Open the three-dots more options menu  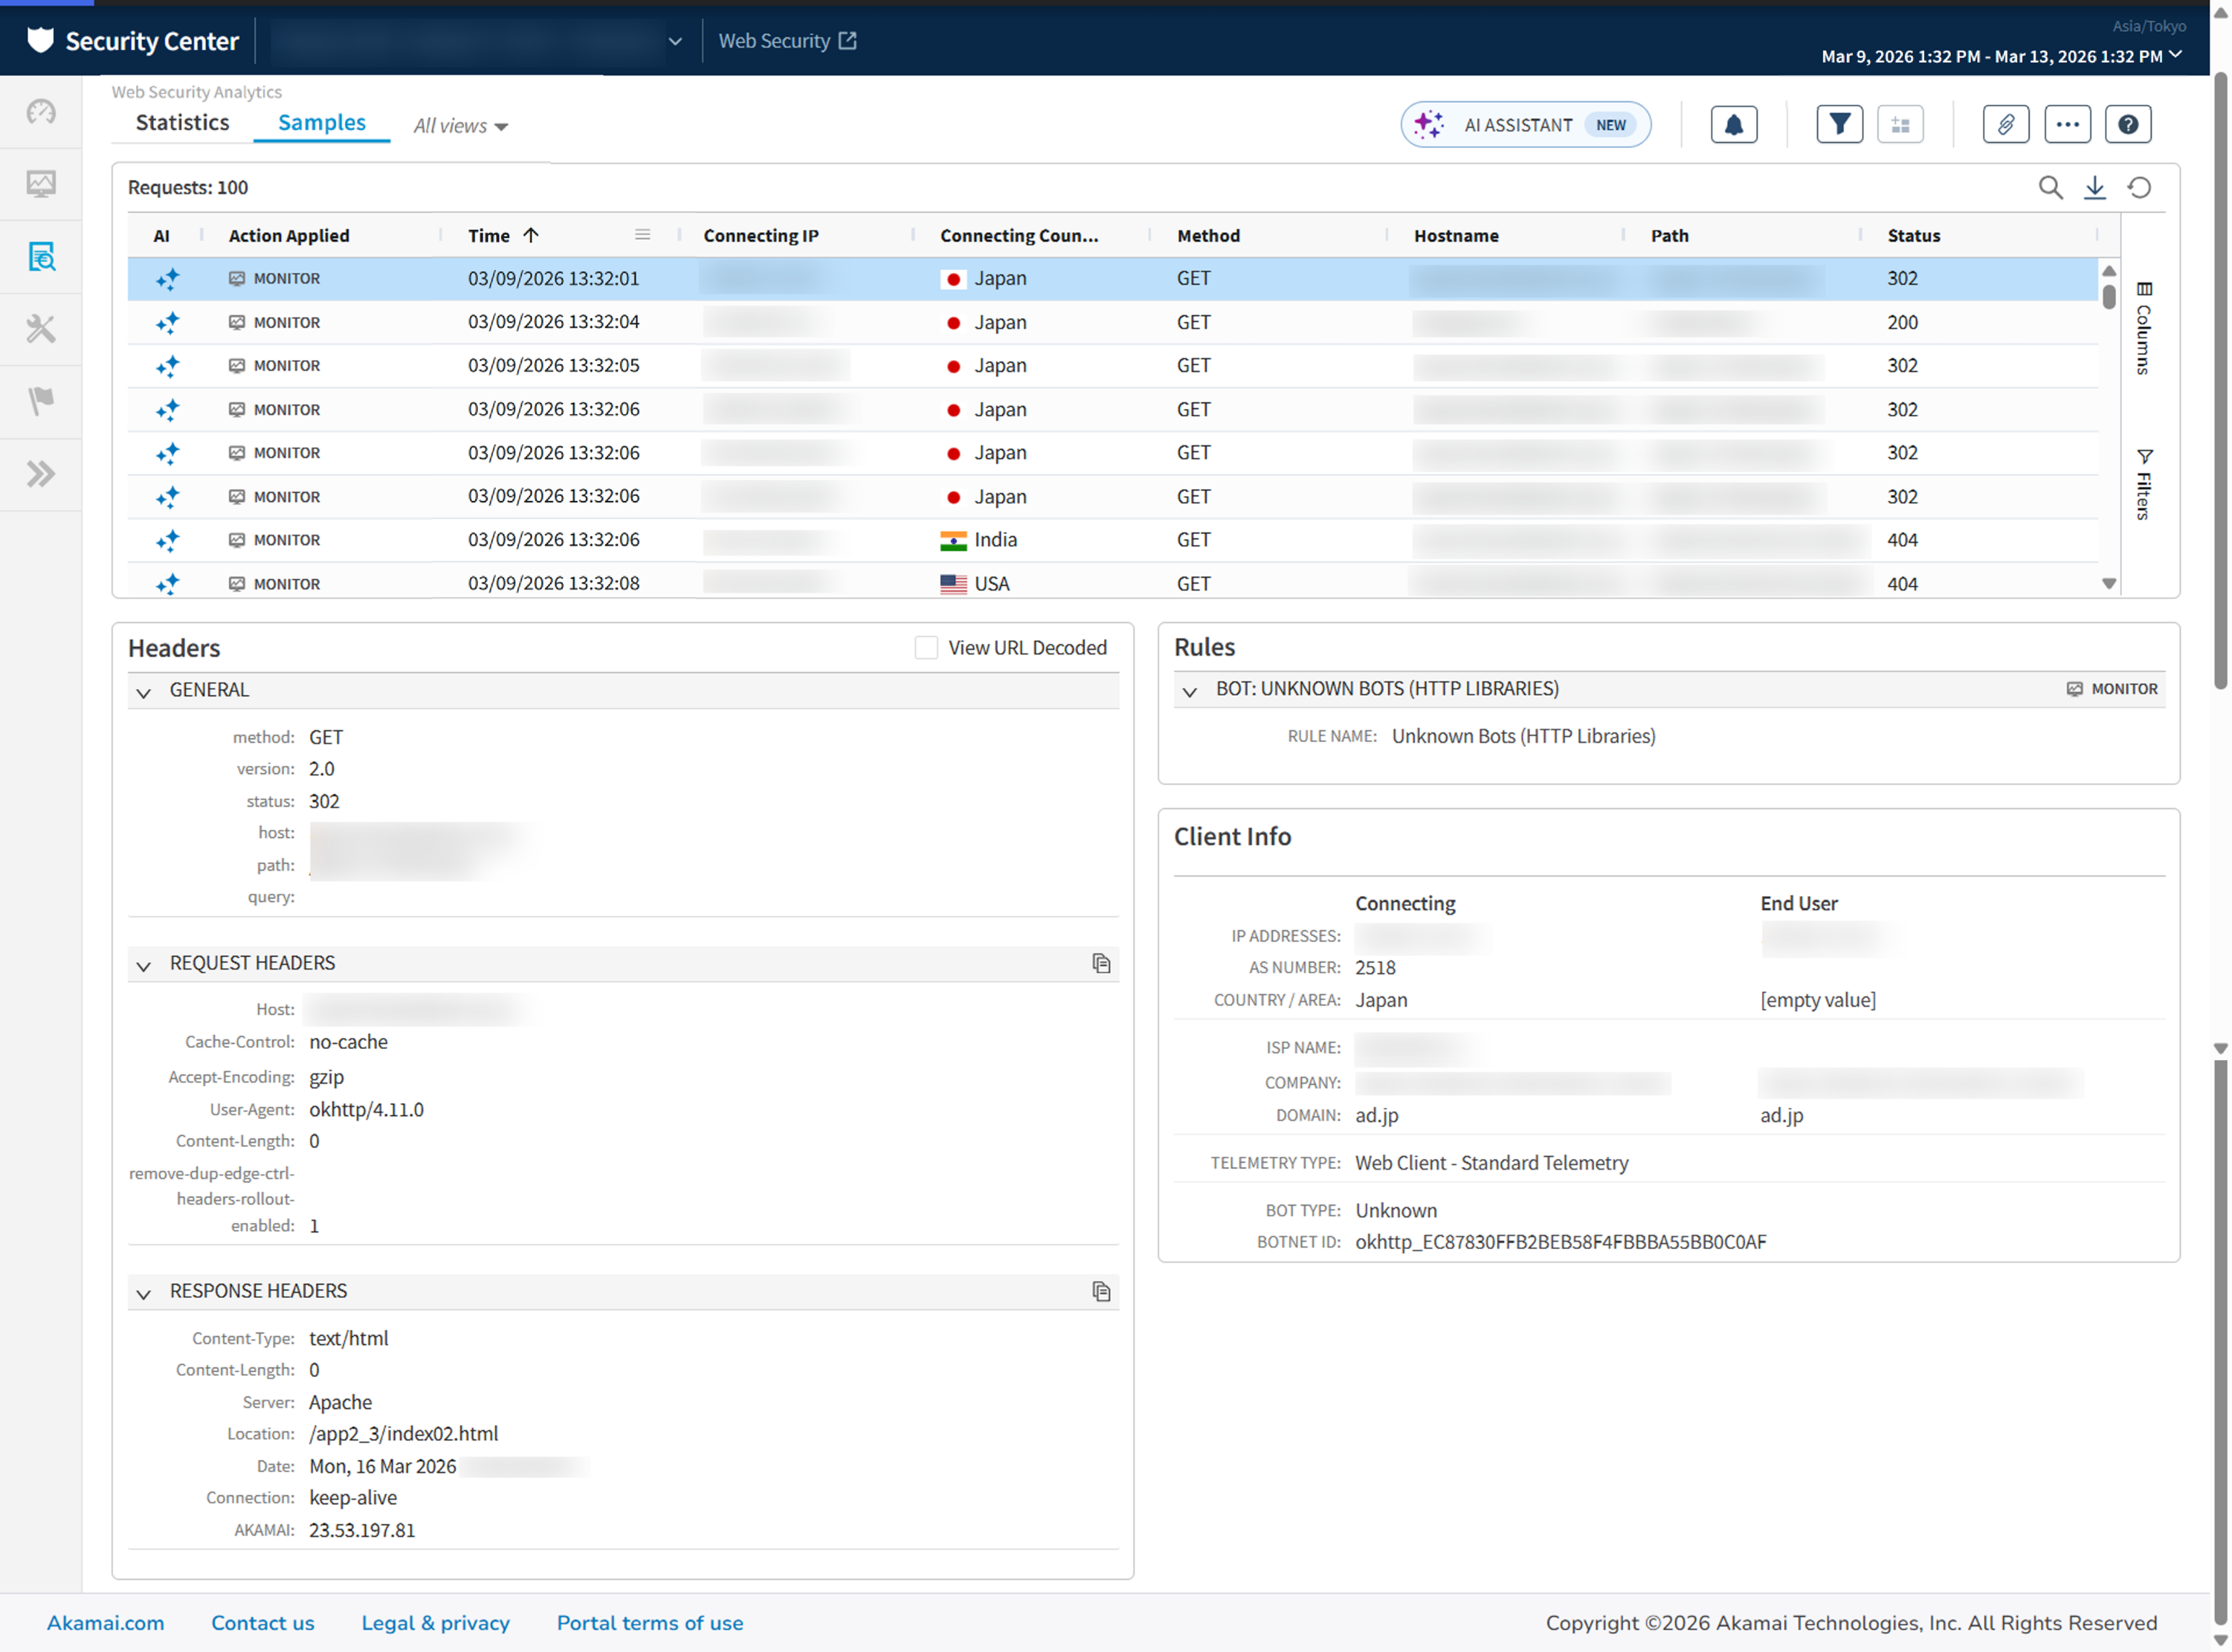[2067, 125]
